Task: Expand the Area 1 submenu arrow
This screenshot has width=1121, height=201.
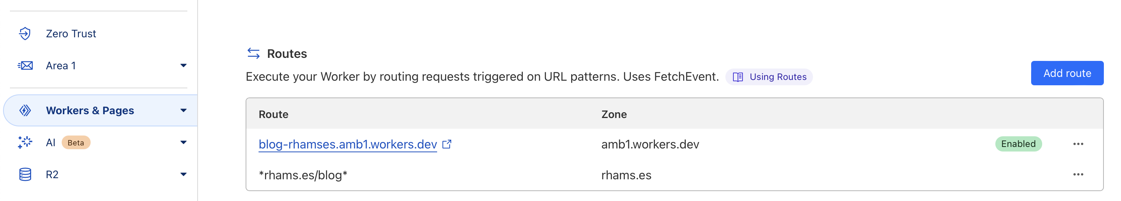Action: tap(183, 66)
